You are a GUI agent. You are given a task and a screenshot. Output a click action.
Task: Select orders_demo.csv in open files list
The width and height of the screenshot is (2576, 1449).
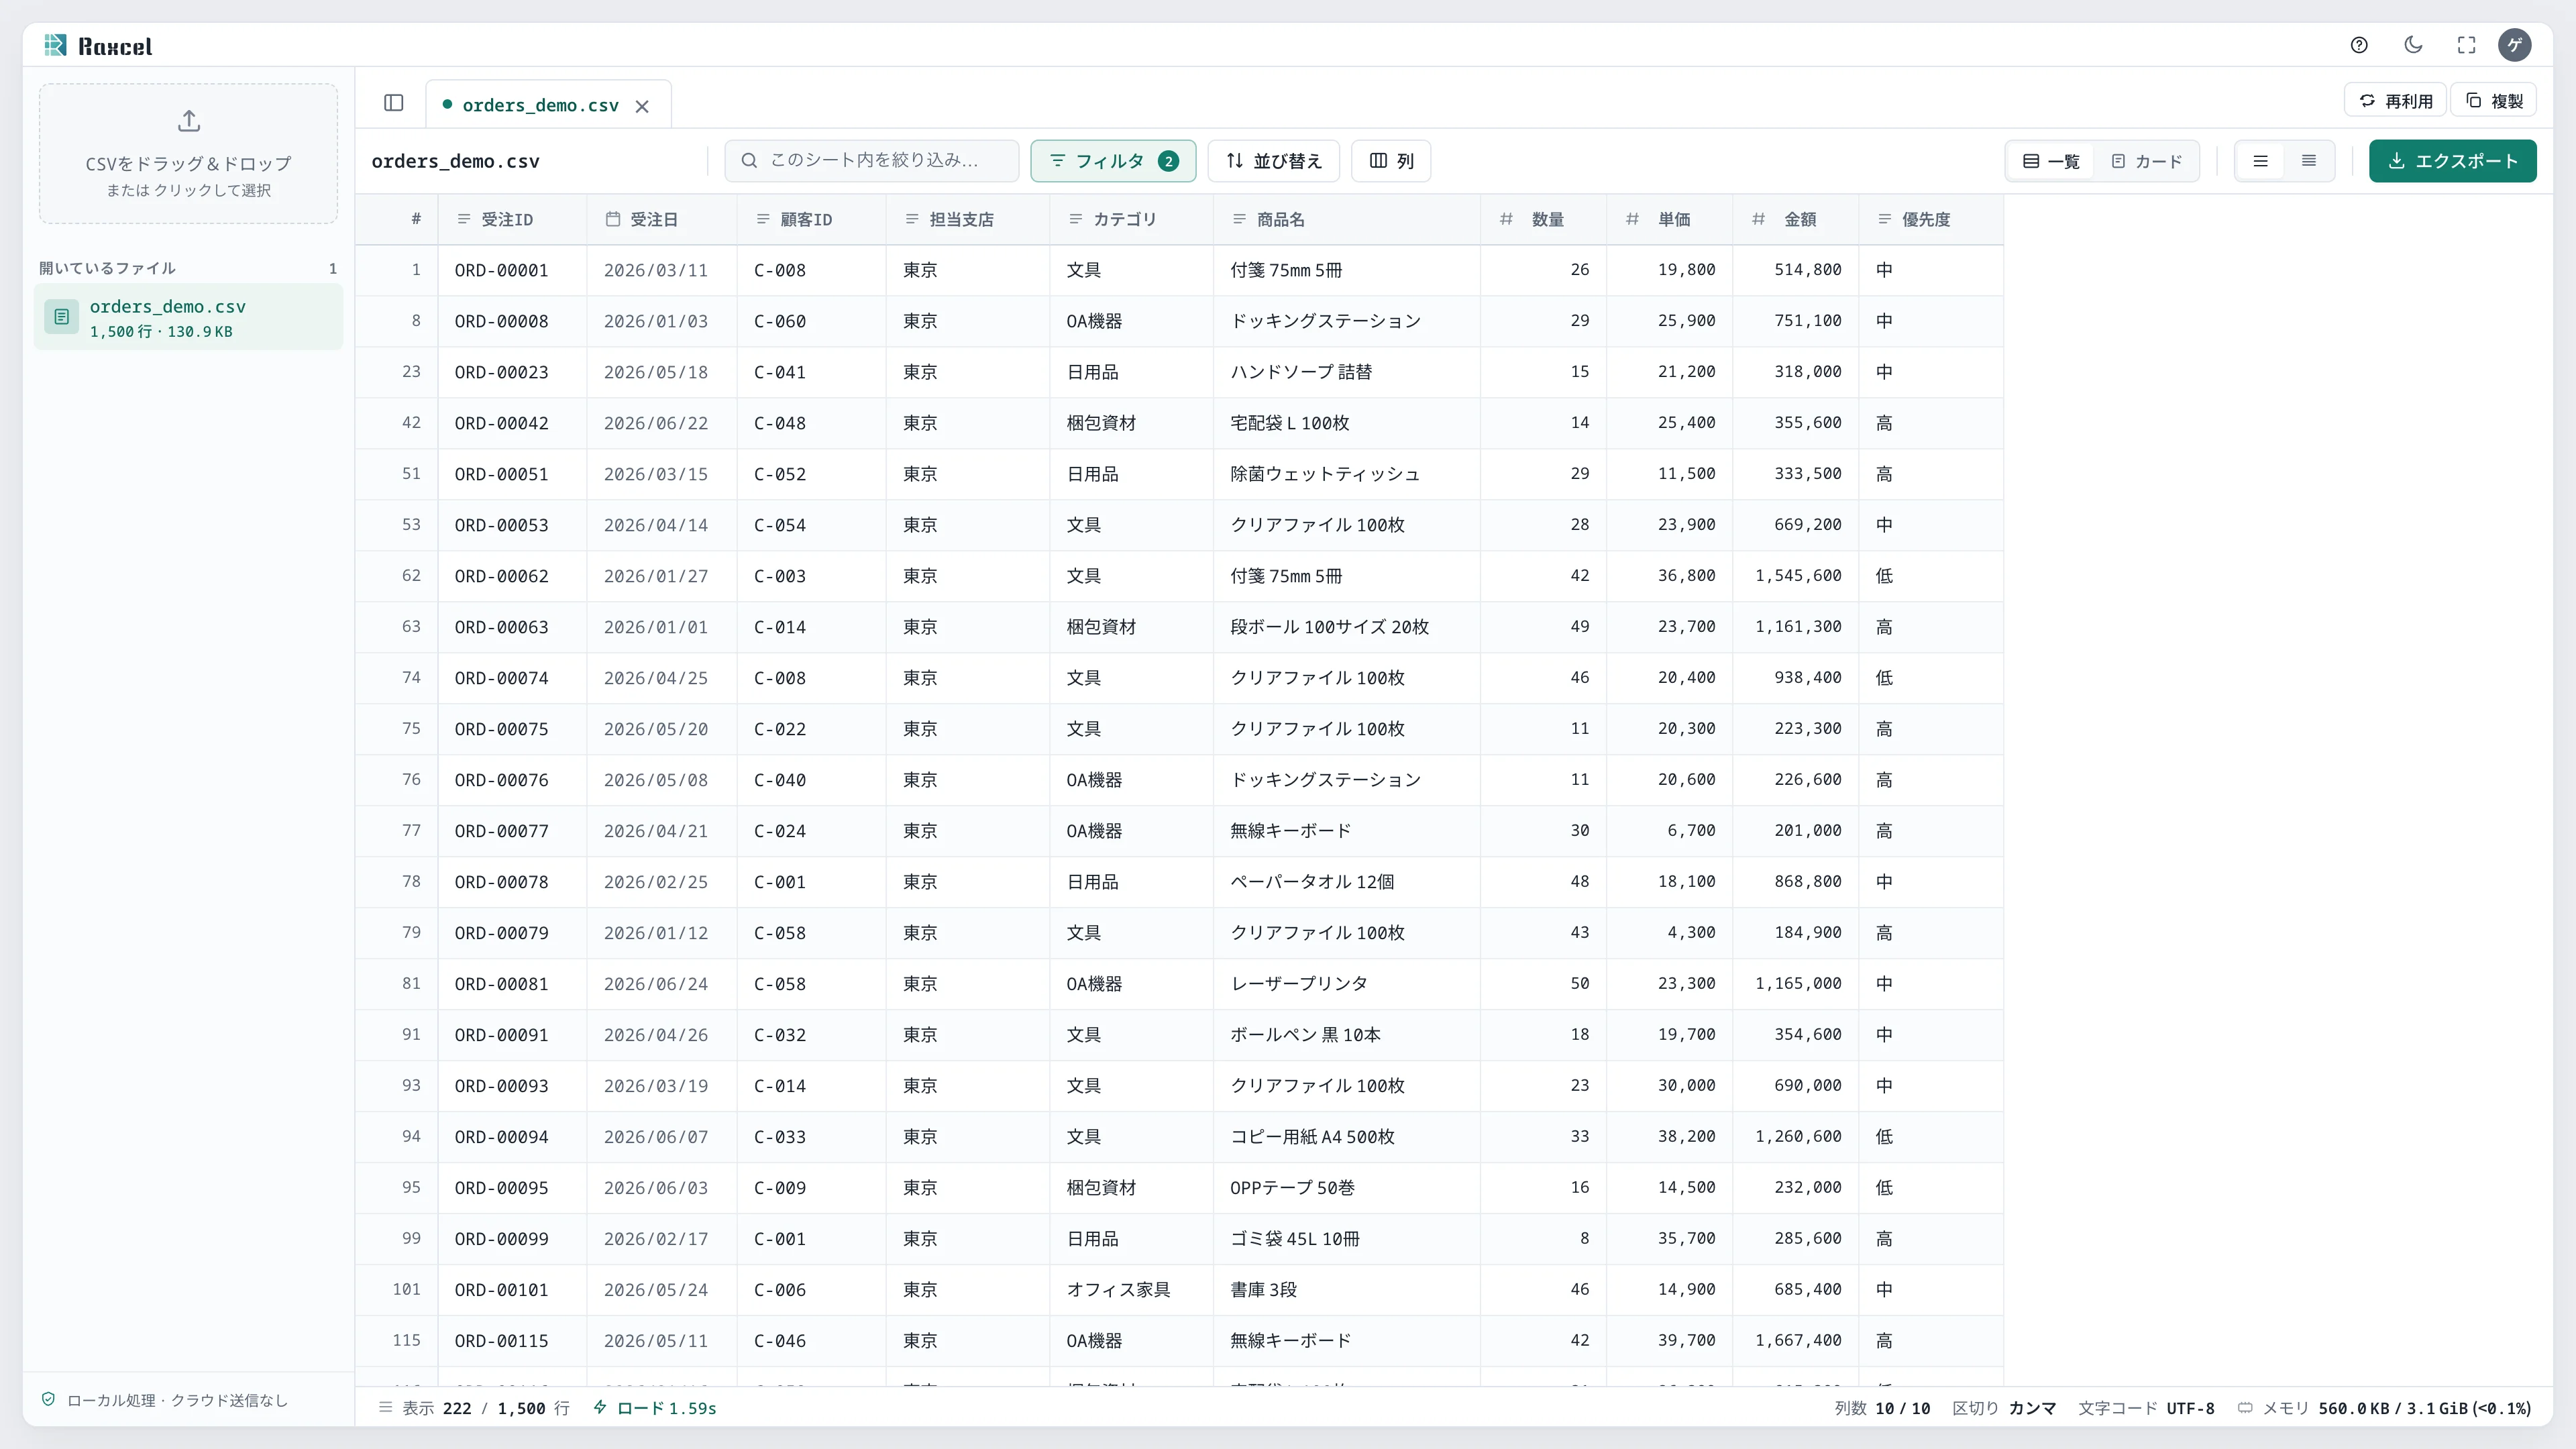188,317
